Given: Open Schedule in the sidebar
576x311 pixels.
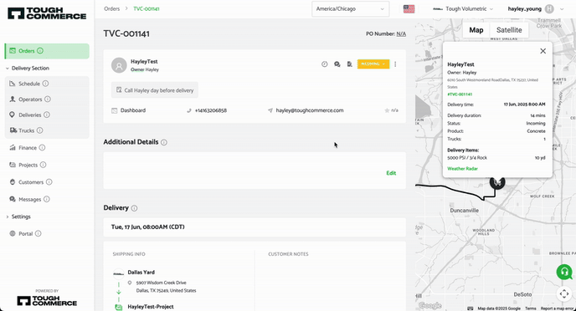Looking at the screenshot, I should tap(29, 84).
